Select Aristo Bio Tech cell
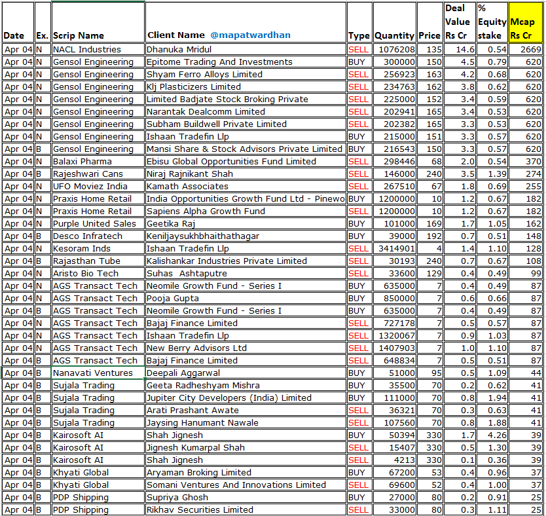The width and height of the screenshot is (546, 516). 98,273
